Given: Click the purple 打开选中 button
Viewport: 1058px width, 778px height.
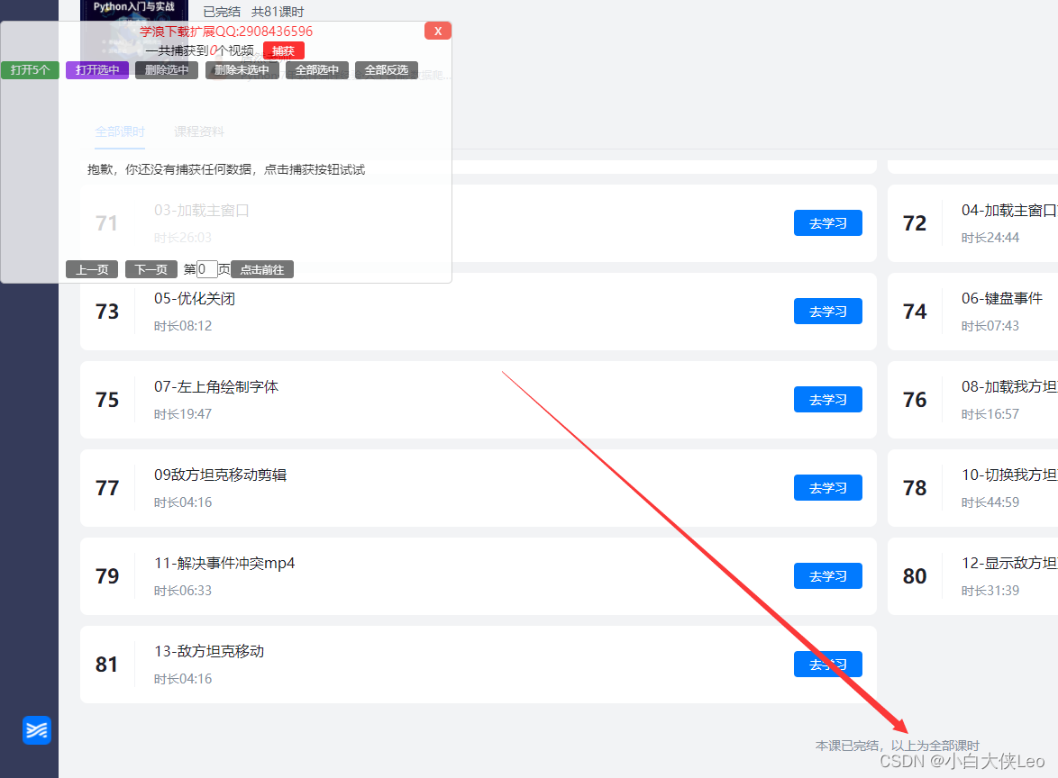Looking at the screenshot, I should coord(97,70).
